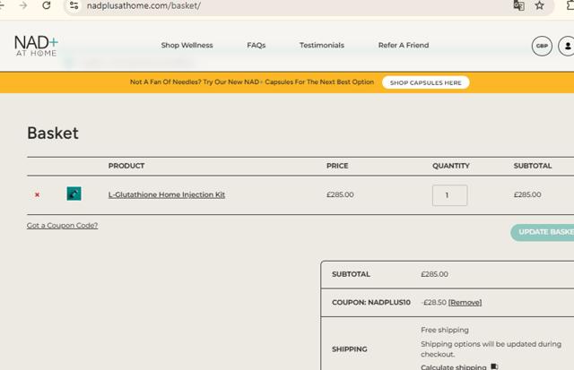
Task: Click the NAD+ At Home logo
Action: coord(36,46)
